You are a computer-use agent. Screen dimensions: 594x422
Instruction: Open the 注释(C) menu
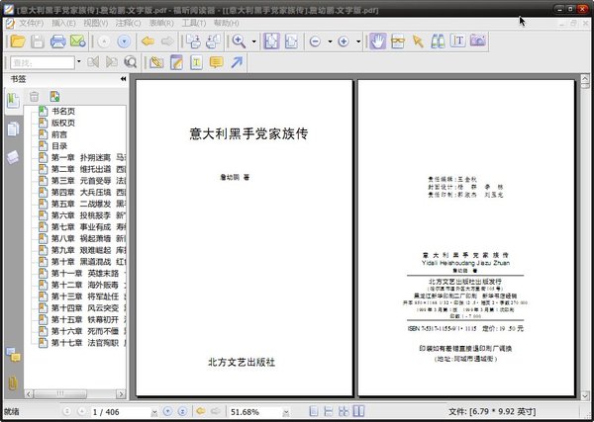tap(128, 23)
